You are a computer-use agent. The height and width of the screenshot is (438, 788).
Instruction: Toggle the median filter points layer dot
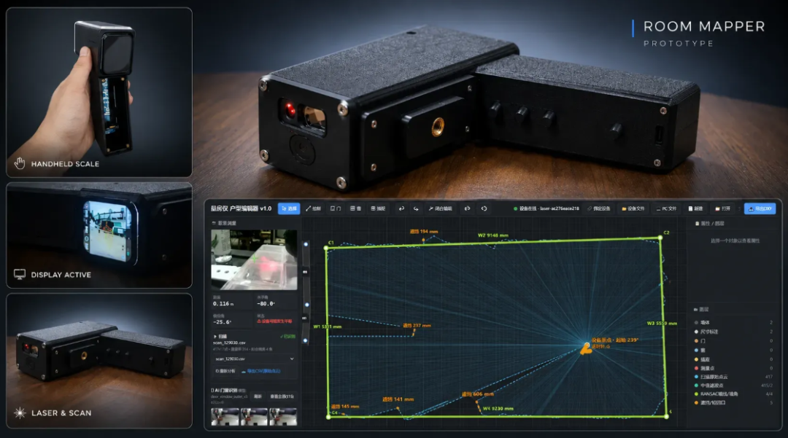click(696, 386)
